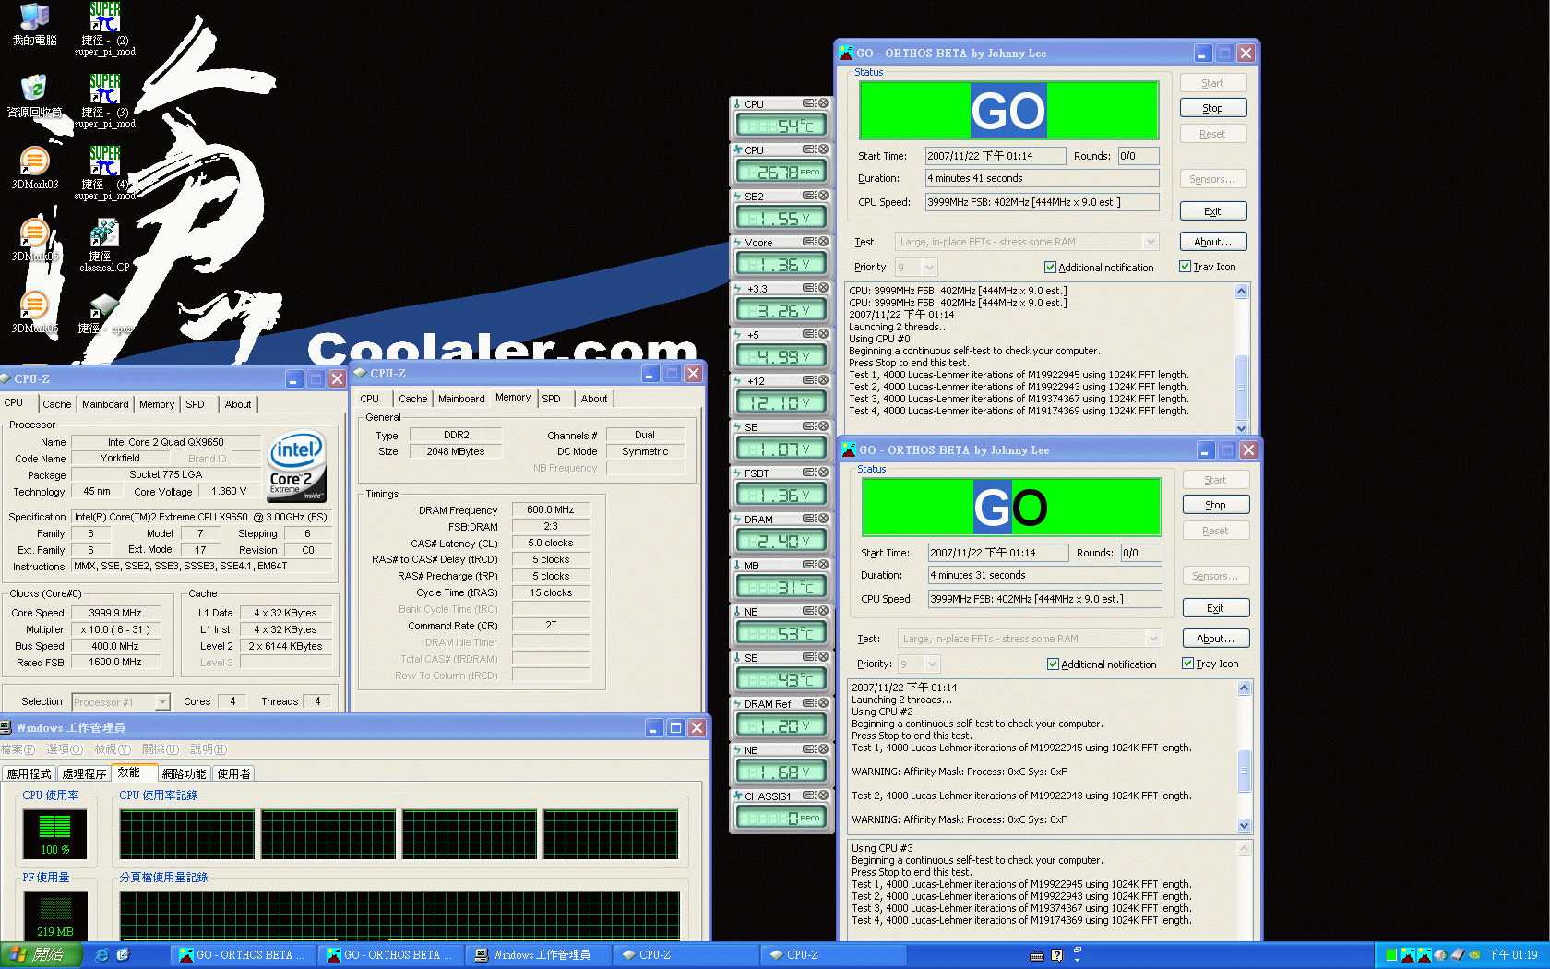Image resolution: width=1550 pixels, height=969 pixels.
Task: Open the 檢視(V) menu in Task Manager
Action: [113, 749]
